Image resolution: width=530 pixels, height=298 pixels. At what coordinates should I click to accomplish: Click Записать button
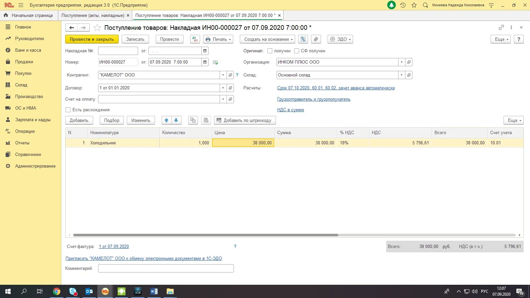[x=135, y=39]
